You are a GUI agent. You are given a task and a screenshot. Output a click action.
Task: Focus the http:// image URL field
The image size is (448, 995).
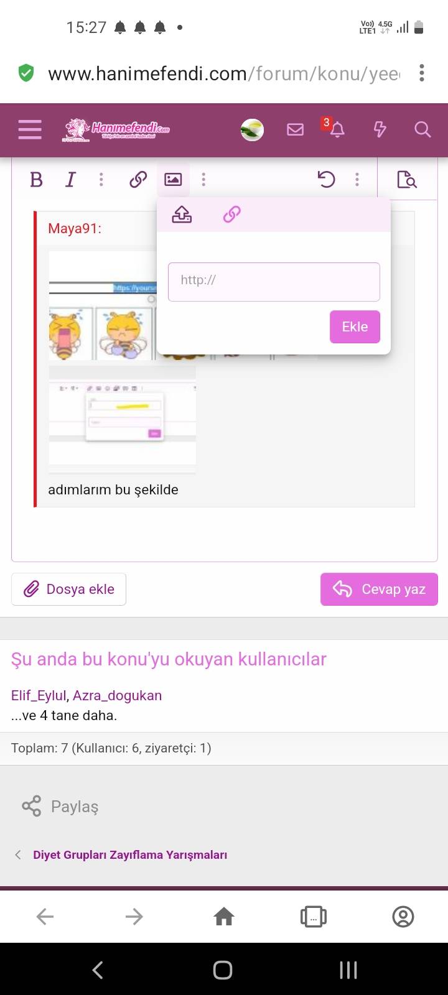tap(274, 282)
